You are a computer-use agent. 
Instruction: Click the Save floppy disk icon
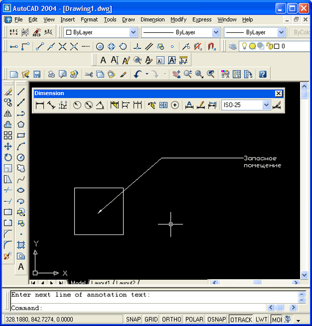[x=35, y=74]
